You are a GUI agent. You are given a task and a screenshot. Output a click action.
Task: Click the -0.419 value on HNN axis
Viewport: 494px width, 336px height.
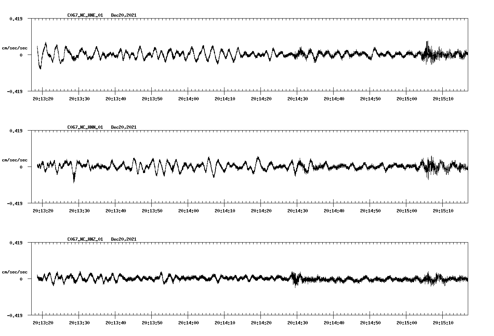pyautogui.click(x=15, y=203)
